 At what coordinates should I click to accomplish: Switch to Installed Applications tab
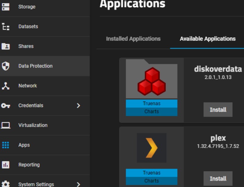133,39
